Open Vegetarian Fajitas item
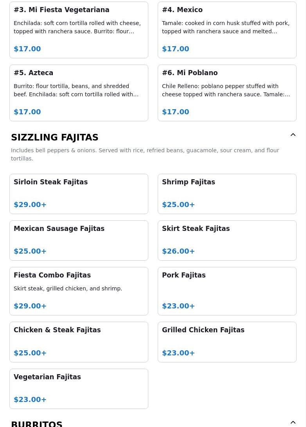This screenshot has width=306, height=427. pos(79,389)
